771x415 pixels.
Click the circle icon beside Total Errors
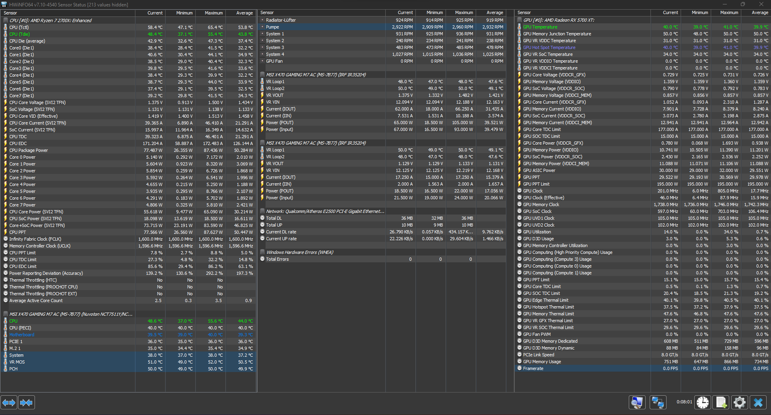tap(262, 259)
